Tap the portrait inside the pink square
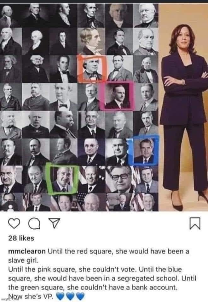The image size is (208, 302). pos(117,96)
